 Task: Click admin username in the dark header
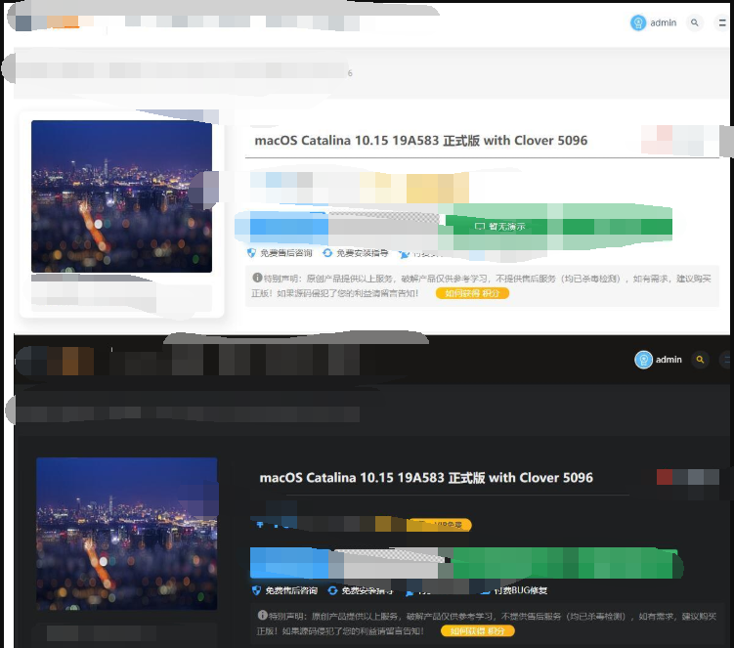coord(669,360)
